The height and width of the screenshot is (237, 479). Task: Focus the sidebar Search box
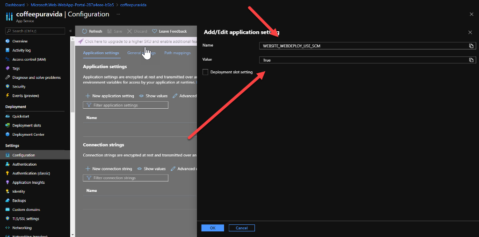tap(35, 31)
